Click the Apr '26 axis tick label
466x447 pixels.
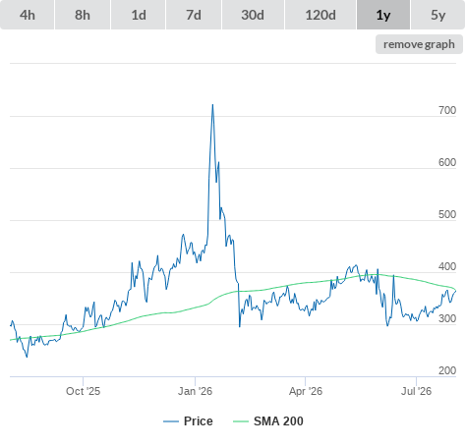[x=306, y=391]
